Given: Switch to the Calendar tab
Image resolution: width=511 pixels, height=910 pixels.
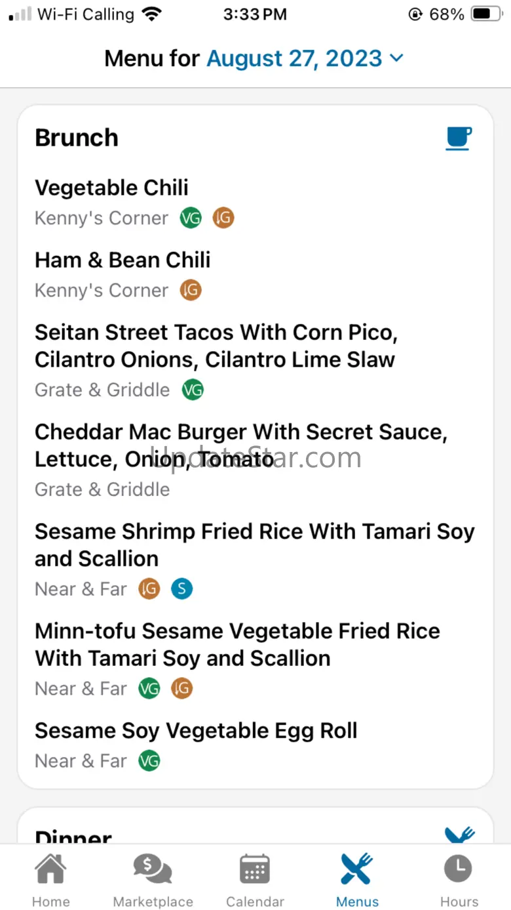Looking at the screenshot, I should [255, 880].
